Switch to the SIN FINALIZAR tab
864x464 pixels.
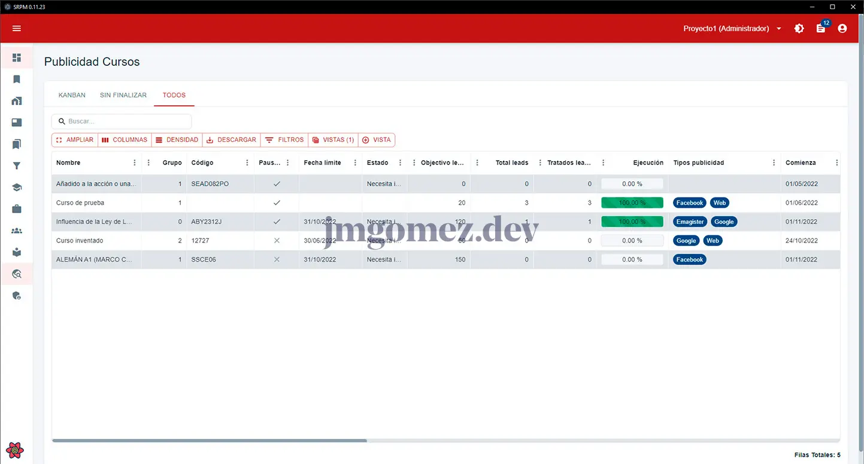pos(123,95)
